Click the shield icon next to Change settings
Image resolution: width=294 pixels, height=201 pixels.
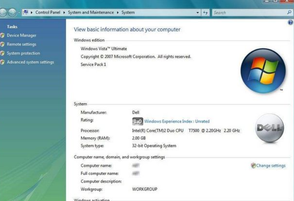pos(253,166)
